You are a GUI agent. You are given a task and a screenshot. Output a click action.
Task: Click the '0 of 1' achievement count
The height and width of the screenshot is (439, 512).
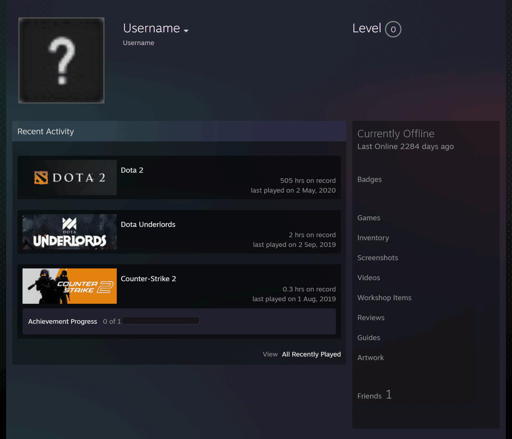coord(112,321)
